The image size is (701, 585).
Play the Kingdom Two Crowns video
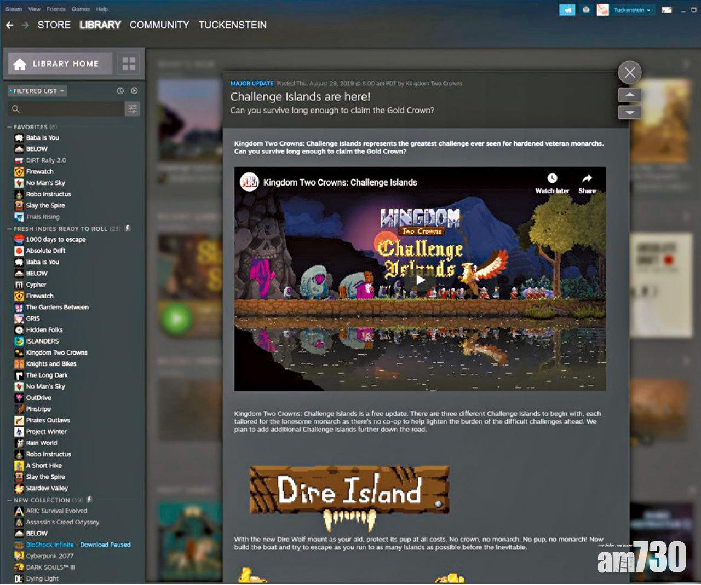tap(420, 280)
